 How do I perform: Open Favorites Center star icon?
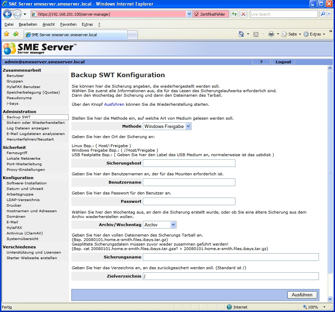click(7, 34)
